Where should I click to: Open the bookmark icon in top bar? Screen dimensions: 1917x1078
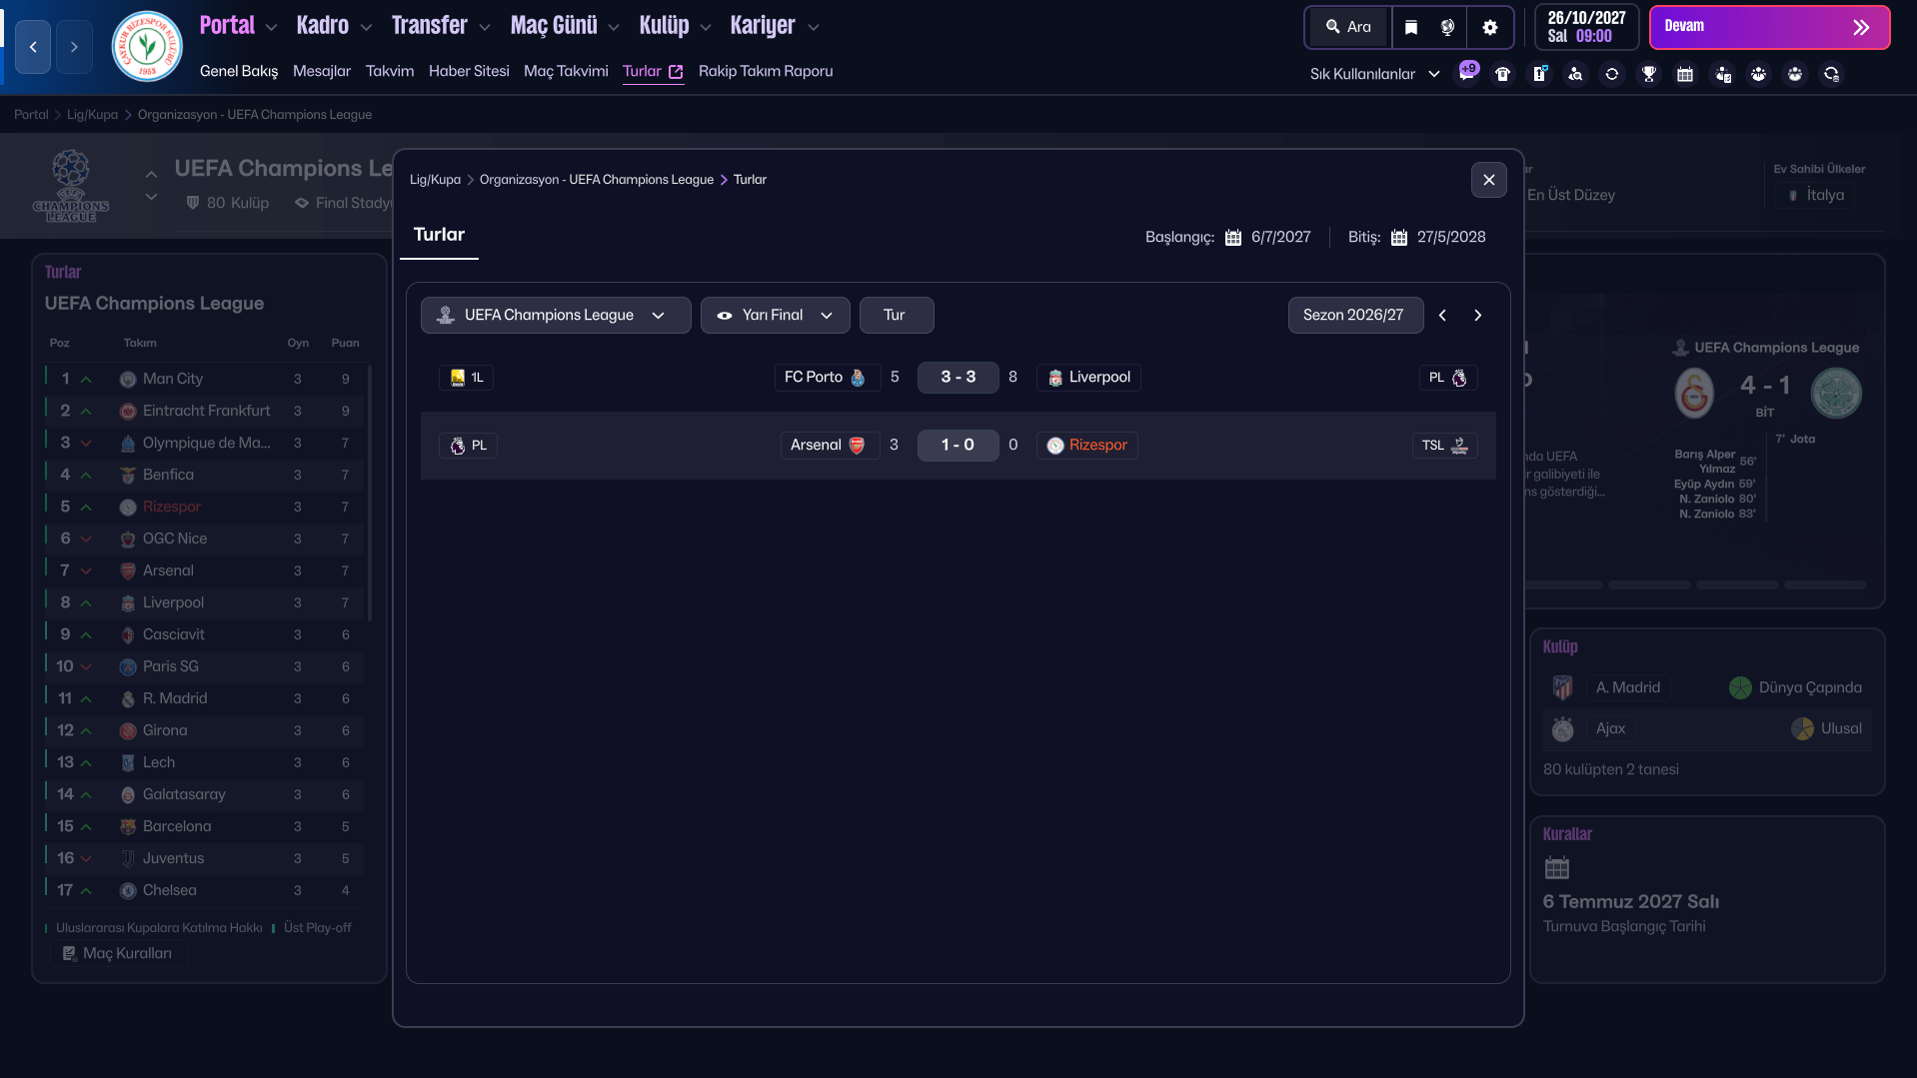coord(1410,27)
